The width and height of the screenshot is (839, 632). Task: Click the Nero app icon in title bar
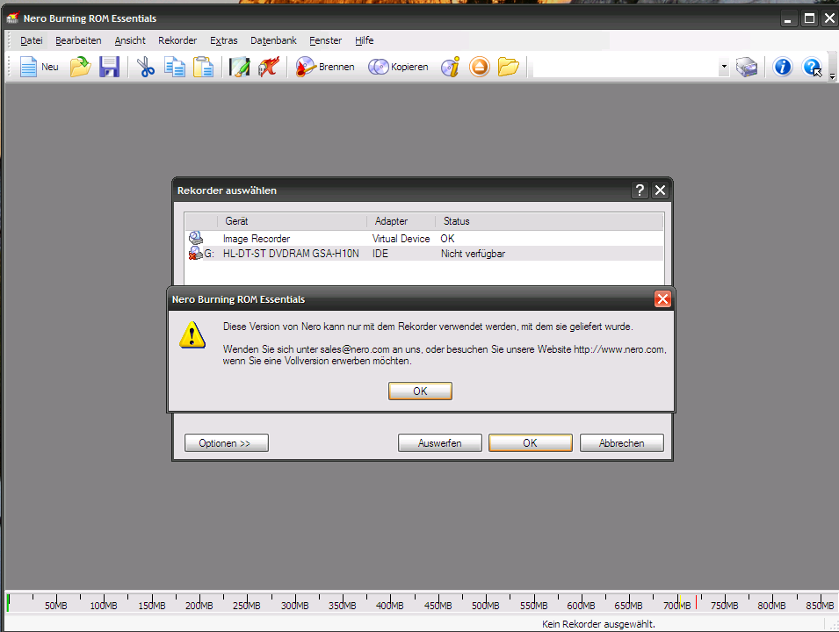13,18
